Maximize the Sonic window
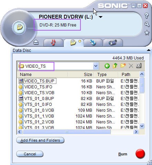The image size is (152, 165). click(139, 5)
